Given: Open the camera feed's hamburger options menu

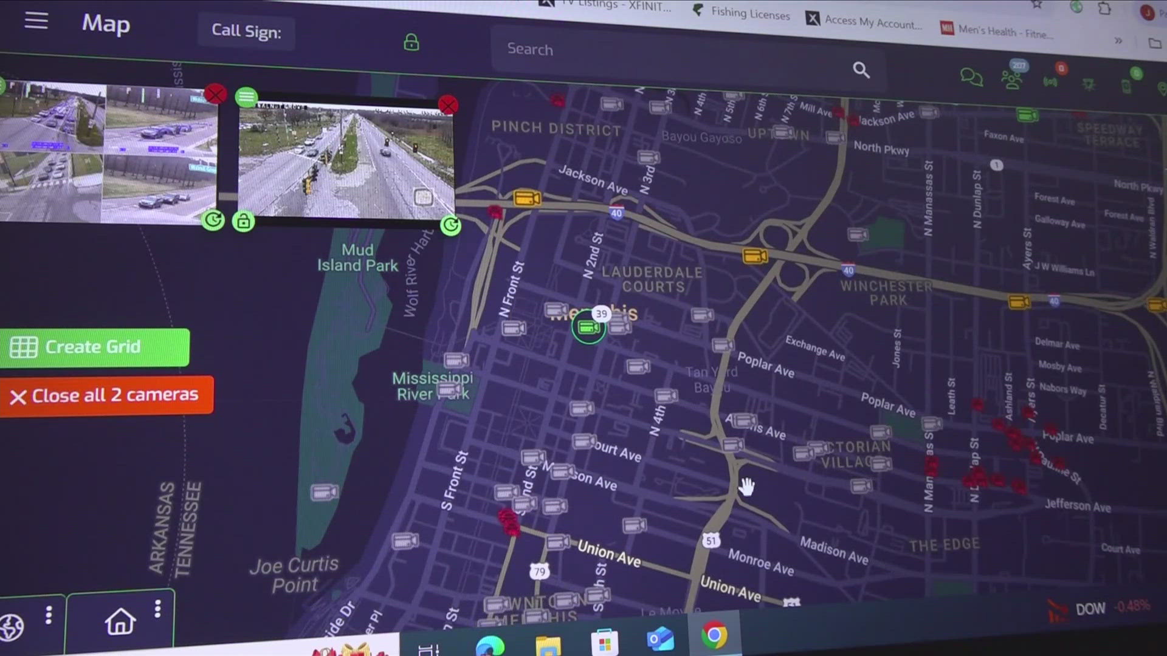Looking at the screenshot, I should pyautogui.click(x=247, y=97).
